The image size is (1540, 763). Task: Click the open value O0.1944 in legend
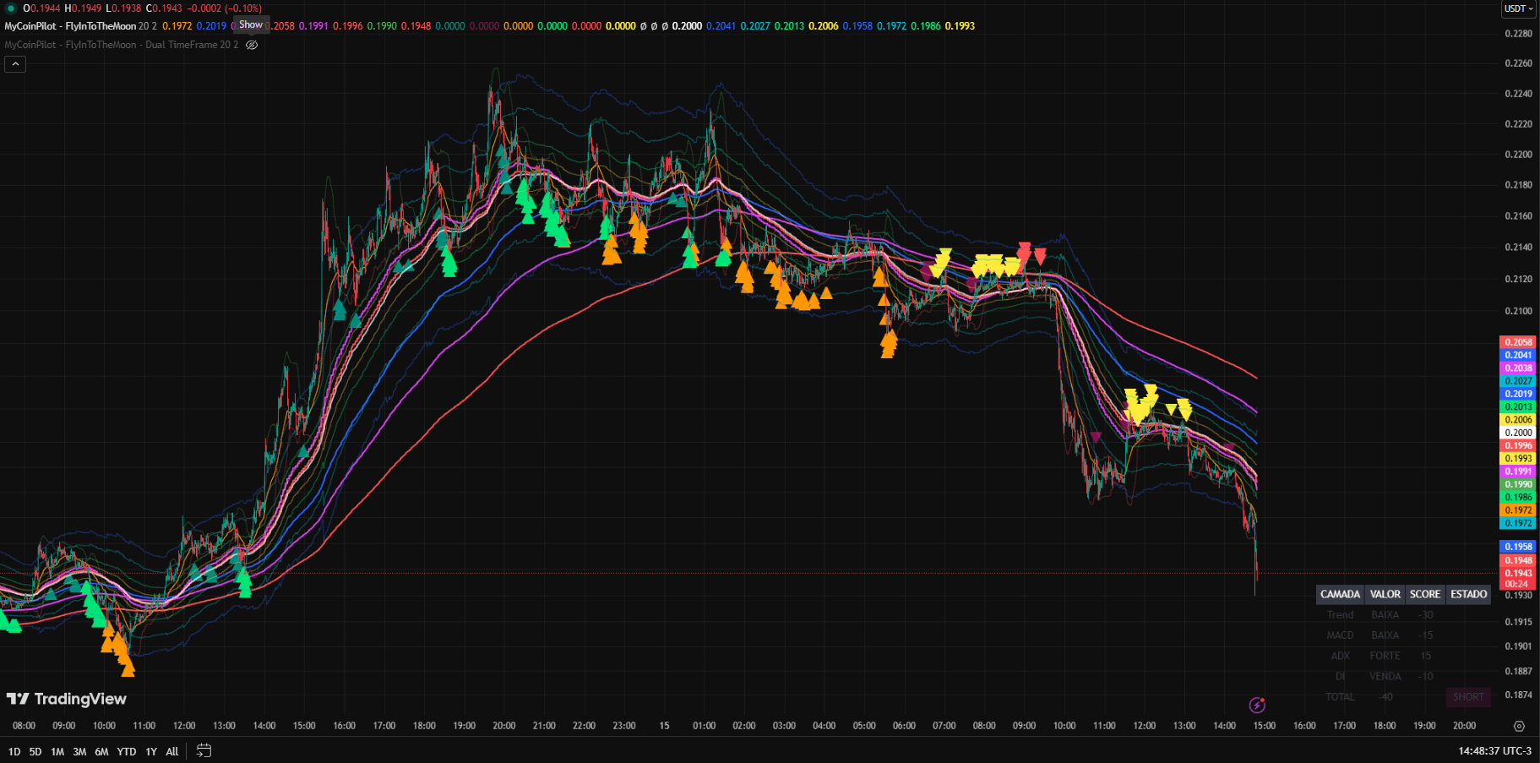click(41, 8)
